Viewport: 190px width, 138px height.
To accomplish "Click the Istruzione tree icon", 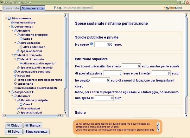I will click(15, 76).
